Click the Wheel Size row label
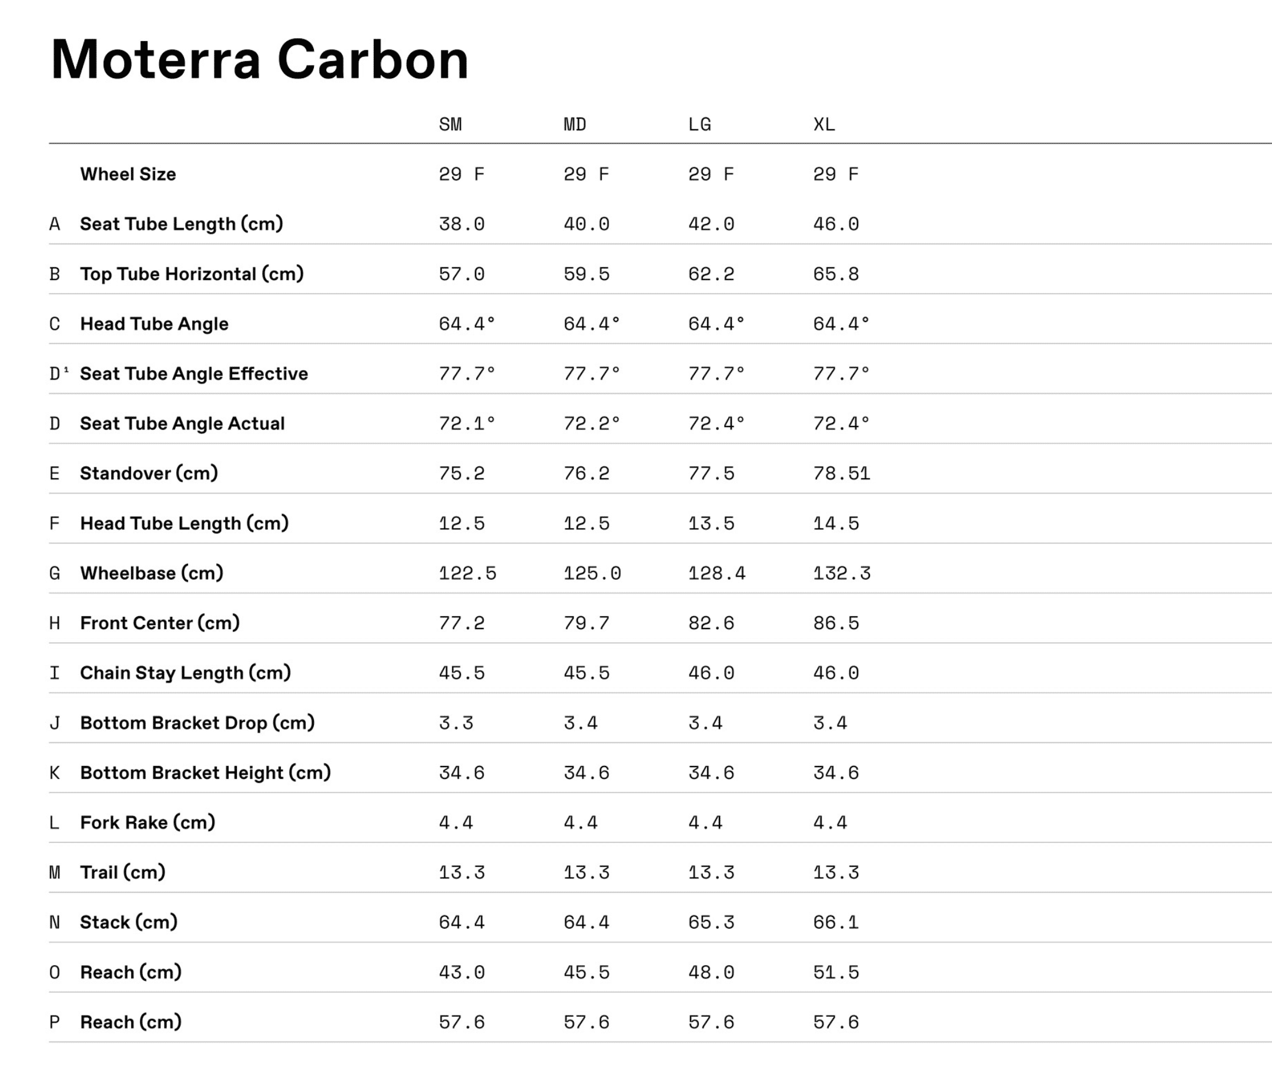 pos(128,174)
